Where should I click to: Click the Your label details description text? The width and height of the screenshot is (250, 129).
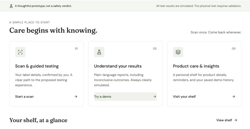click(x=44, y=80)
